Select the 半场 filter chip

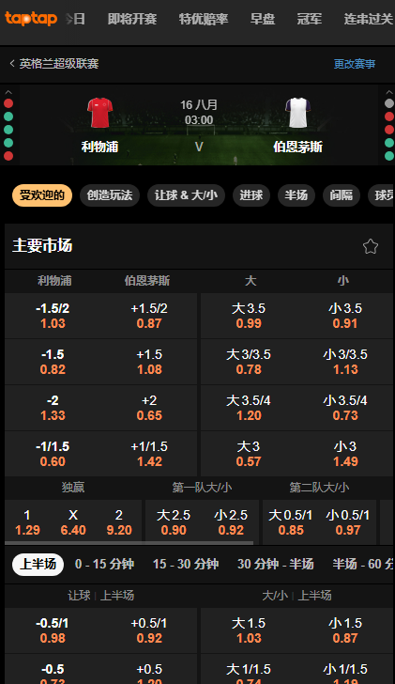[296, 195]
